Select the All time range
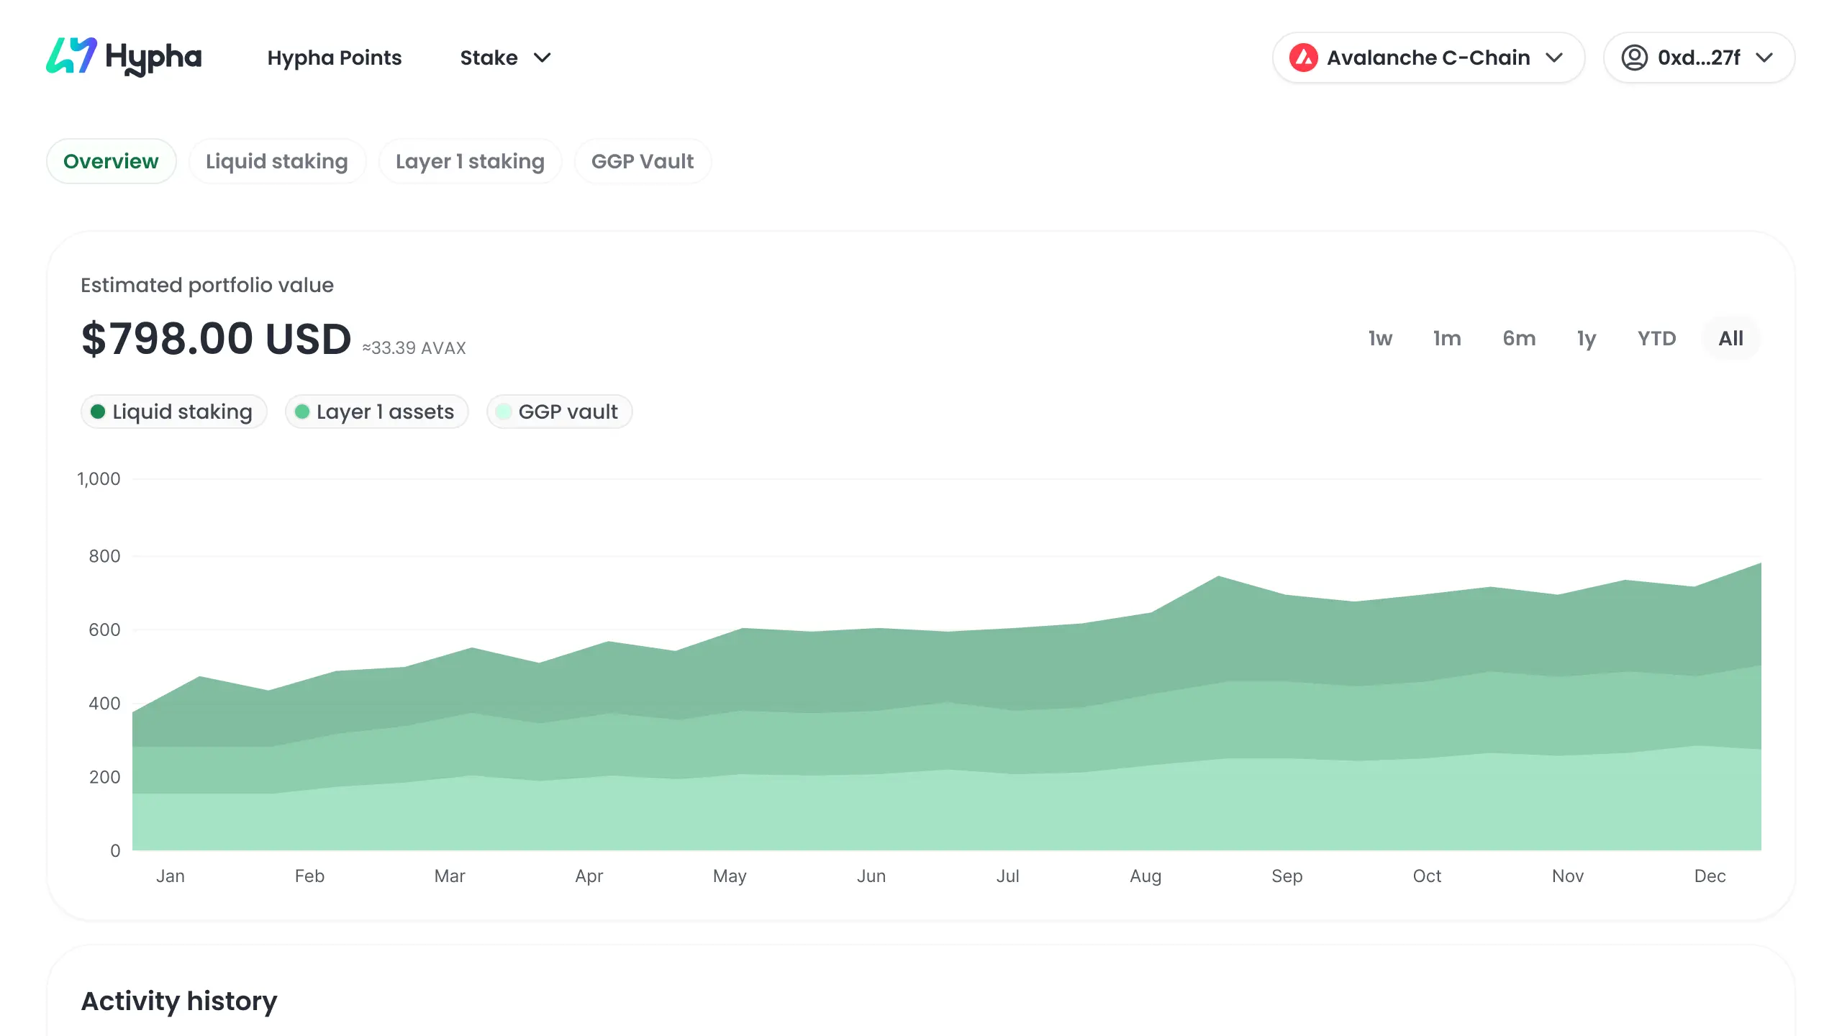The image size is (1842, 1036). 1730,338
